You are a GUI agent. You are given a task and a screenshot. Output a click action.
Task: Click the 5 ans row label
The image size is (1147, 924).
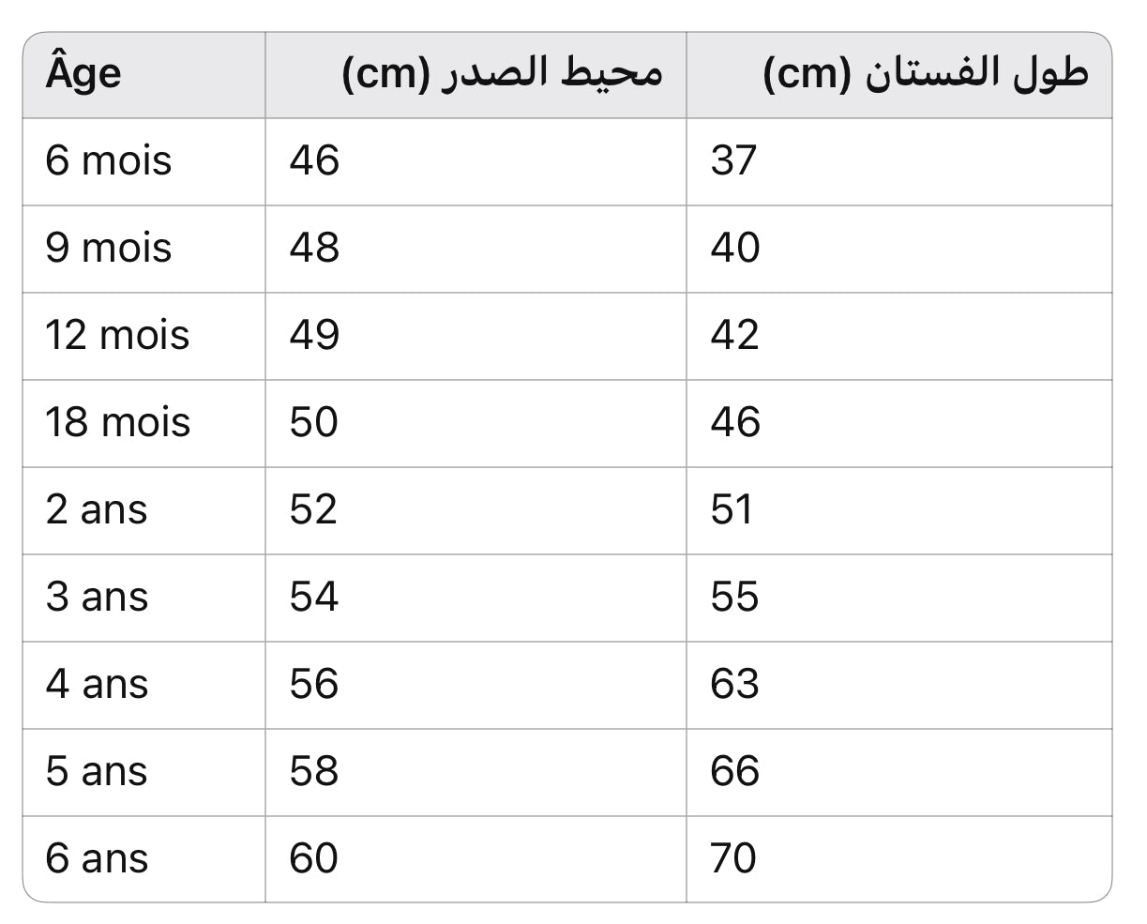click(x=97, y=772)
